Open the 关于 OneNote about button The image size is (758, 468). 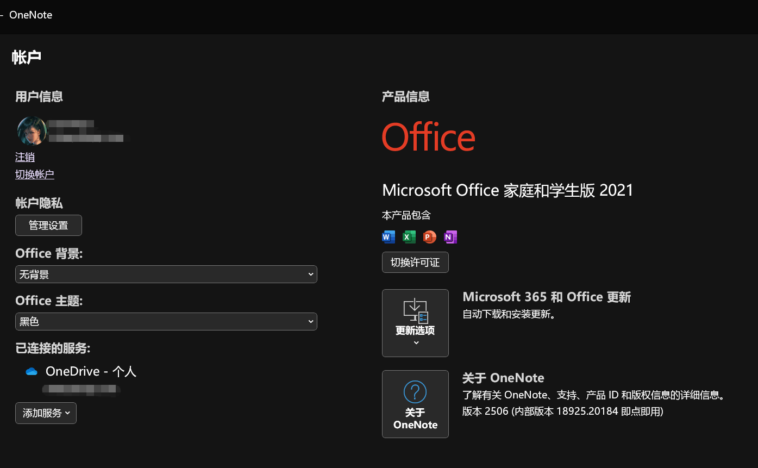[415, 404]
